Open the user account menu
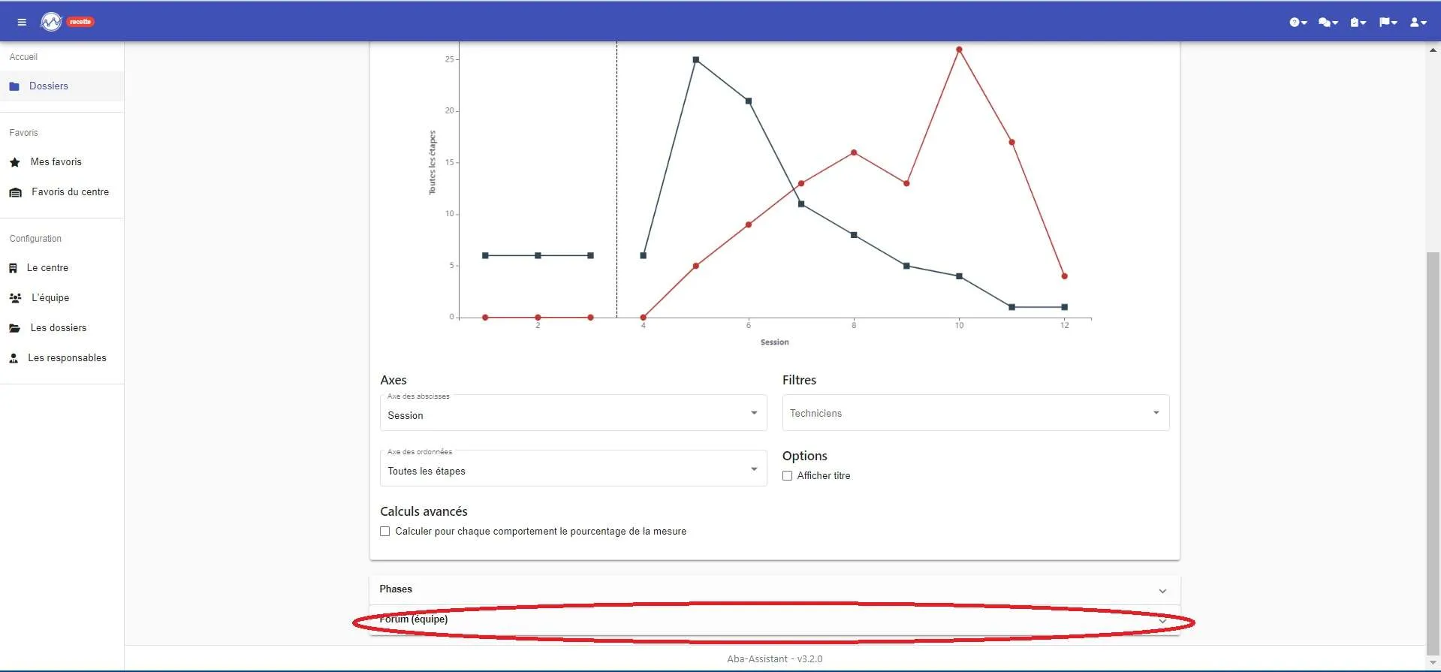 pyautogui.click(x=1418, y=23)
